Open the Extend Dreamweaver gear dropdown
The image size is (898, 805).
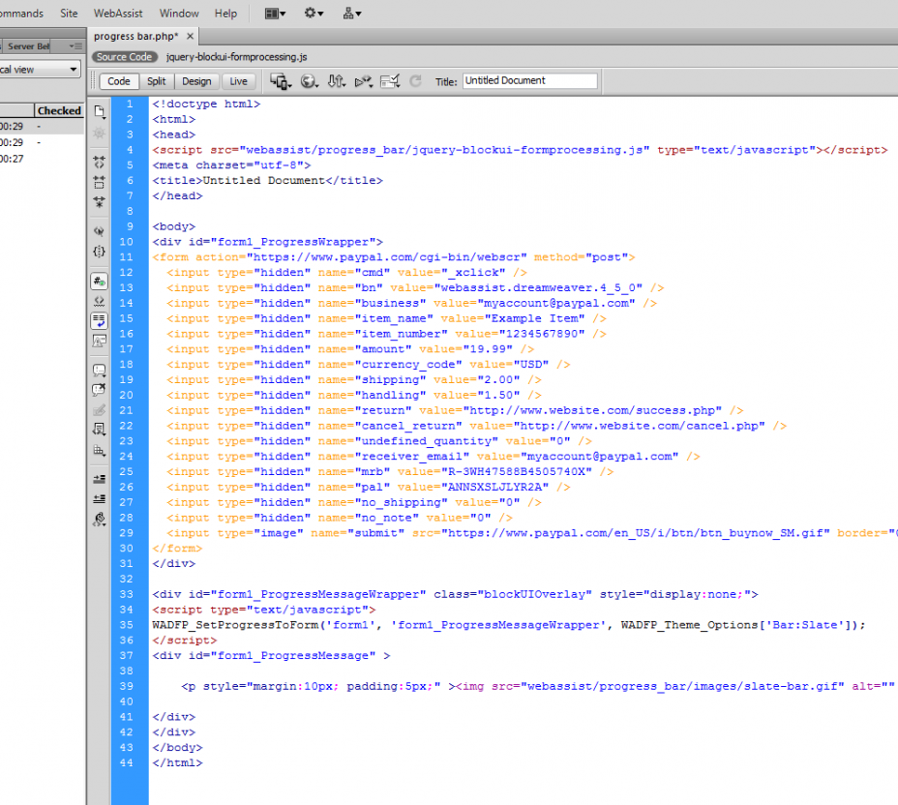click(314, 14)
